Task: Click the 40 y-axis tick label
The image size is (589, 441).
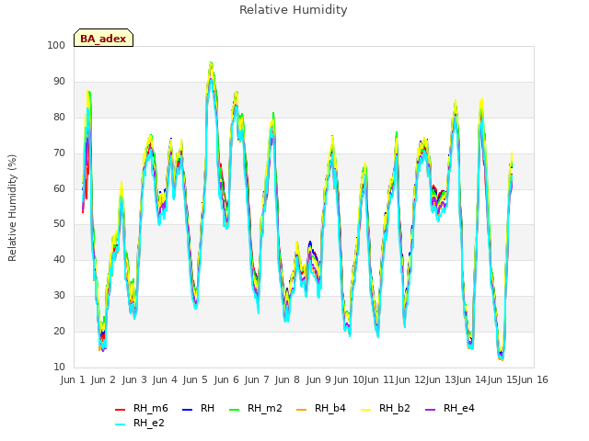Action: click(59, 259)
